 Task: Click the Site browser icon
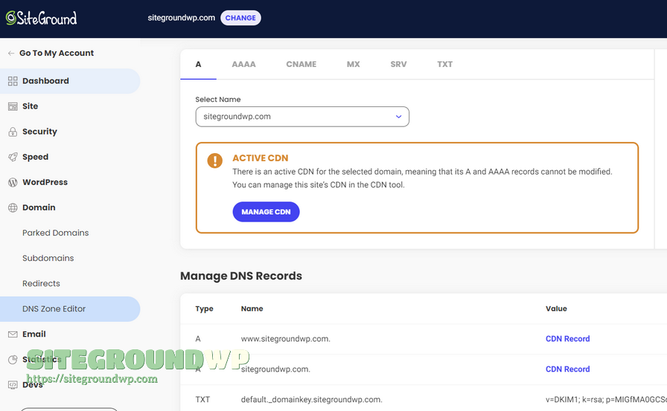[x=13, y=106]
